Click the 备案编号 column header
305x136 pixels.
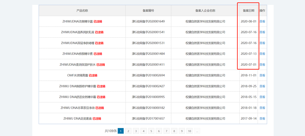pos(148,11)
